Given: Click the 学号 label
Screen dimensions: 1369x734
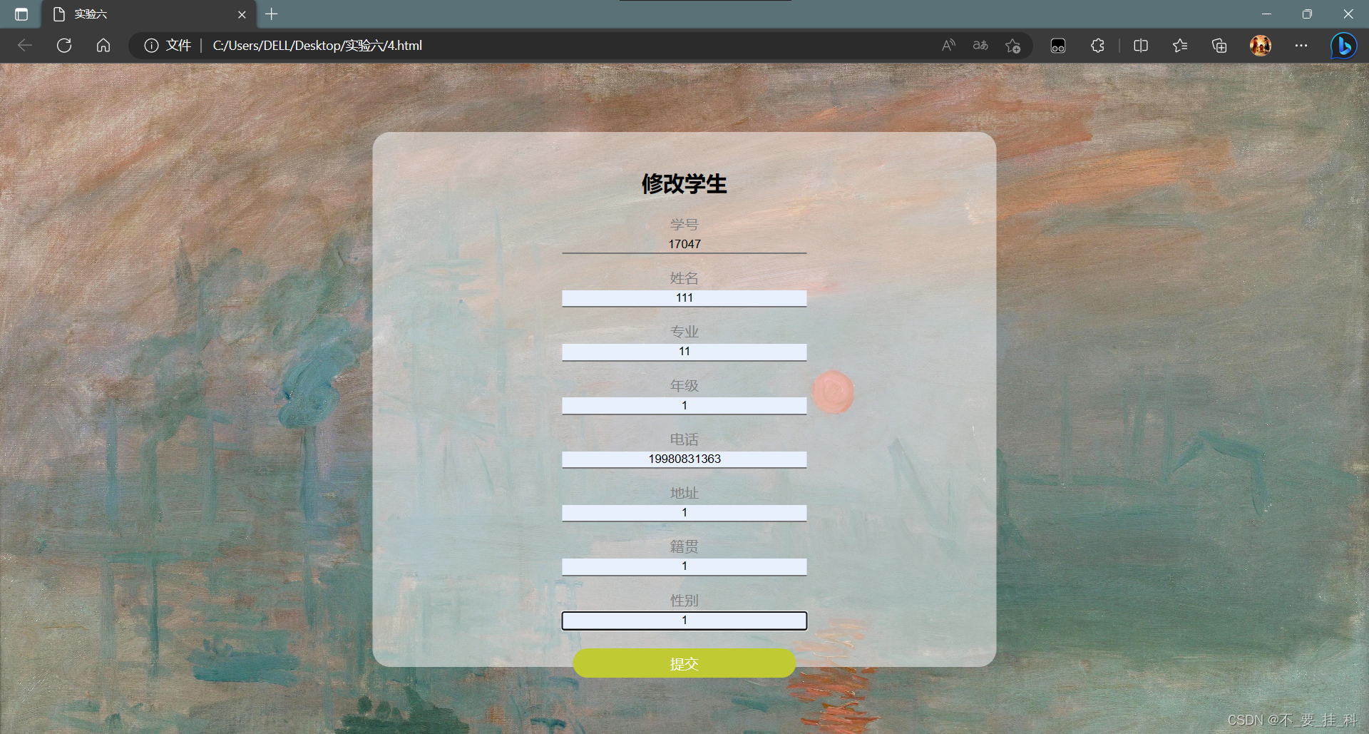Looking at the screenshot, I should [684, 225].
